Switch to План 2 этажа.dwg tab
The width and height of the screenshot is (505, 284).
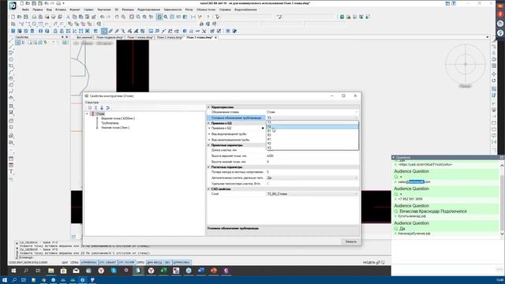tap(170, 37)
